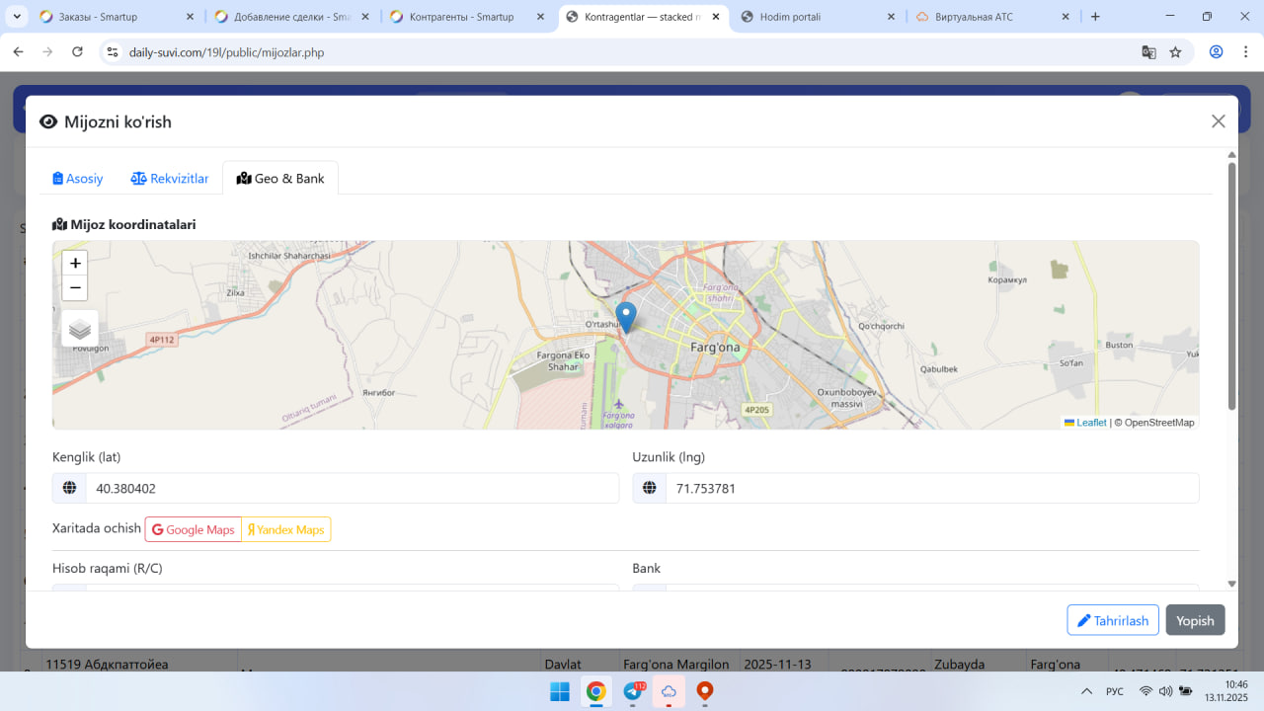Bookmark this page with the star icon
Viewport: 1264px width, 711px height.
click(x=1175, y=52)
